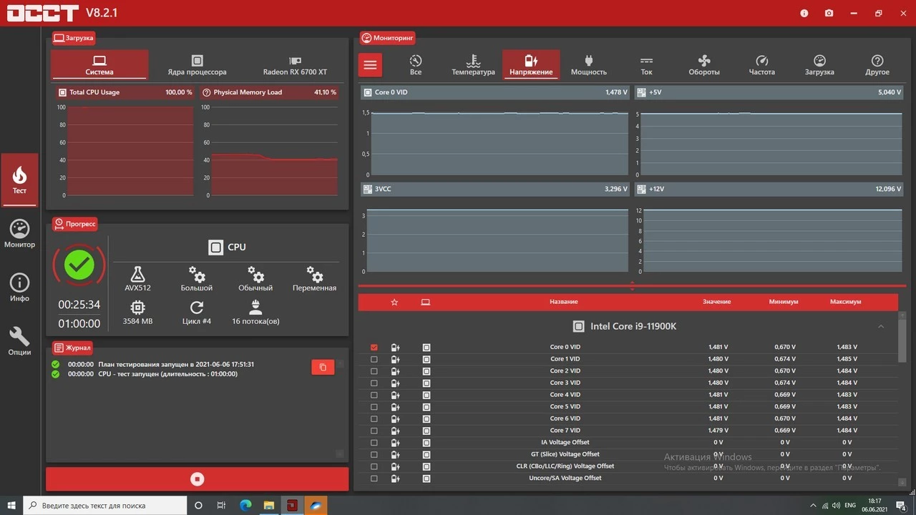Copy the journal log with the copy icon
916x515 pixels.
coord(323,367)
